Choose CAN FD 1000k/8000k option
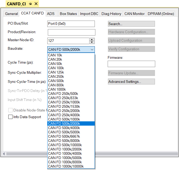The image size is (179, 170). click(71, 162)
